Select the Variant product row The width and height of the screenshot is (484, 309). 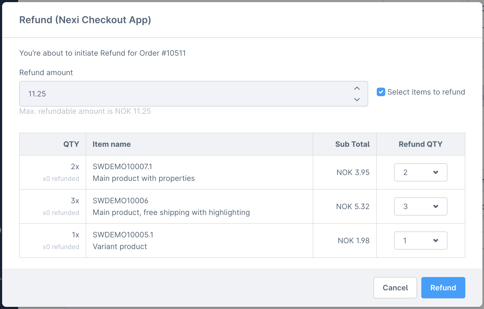pyautogui.click(x=120, y=246)
